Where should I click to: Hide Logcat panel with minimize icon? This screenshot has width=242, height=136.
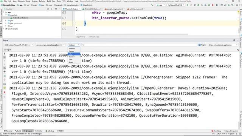click(x=238, y=40)
